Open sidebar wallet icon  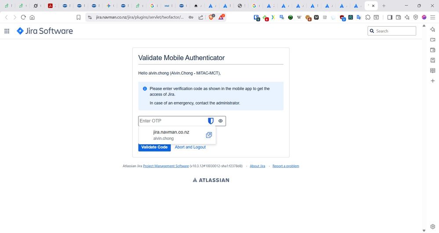[x=432, y=50]
